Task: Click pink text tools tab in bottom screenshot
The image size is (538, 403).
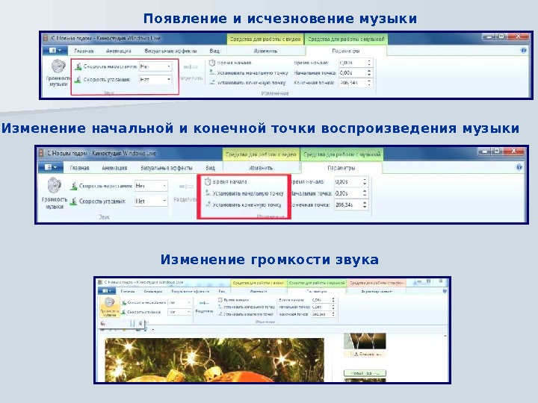Action: [376, 283]
